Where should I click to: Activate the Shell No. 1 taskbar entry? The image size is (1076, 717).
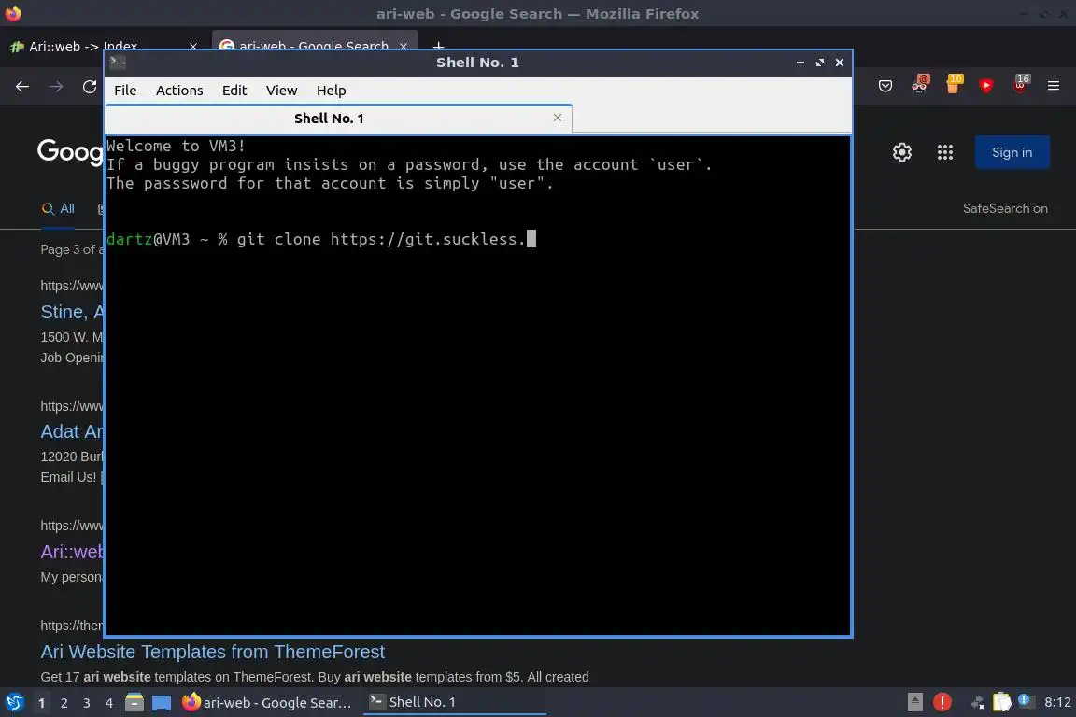[x=454, y=702]
